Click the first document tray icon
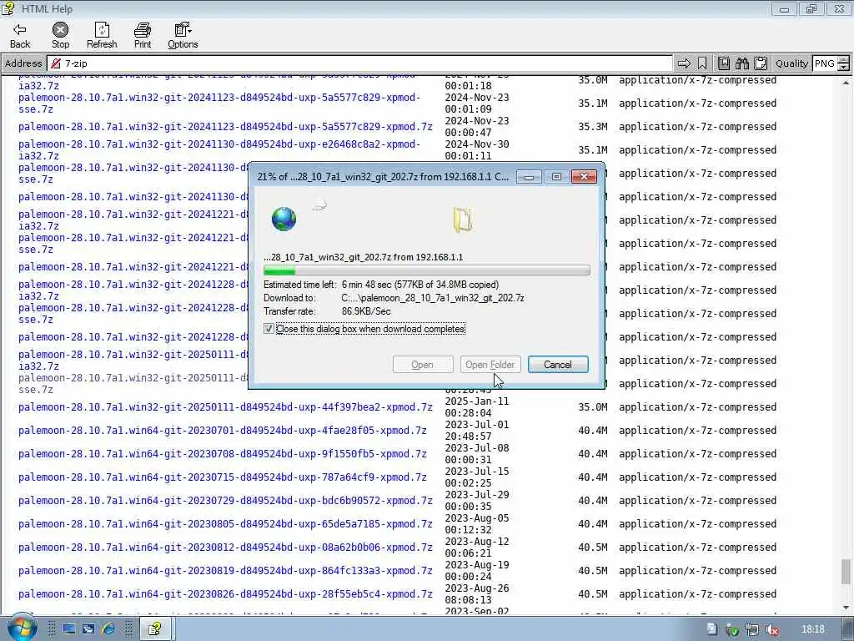 (x=712, y=629)
